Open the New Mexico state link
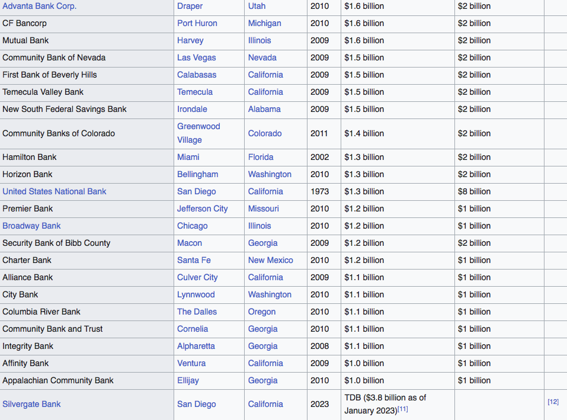This screenshot has width=567, height=420. point(270,260)
